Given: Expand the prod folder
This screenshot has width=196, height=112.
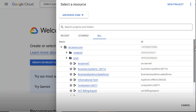Looking at the screenshot, I should tap(67, 58).
